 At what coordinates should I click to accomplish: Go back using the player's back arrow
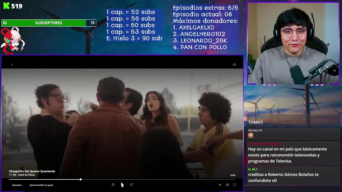coord(12,65)
